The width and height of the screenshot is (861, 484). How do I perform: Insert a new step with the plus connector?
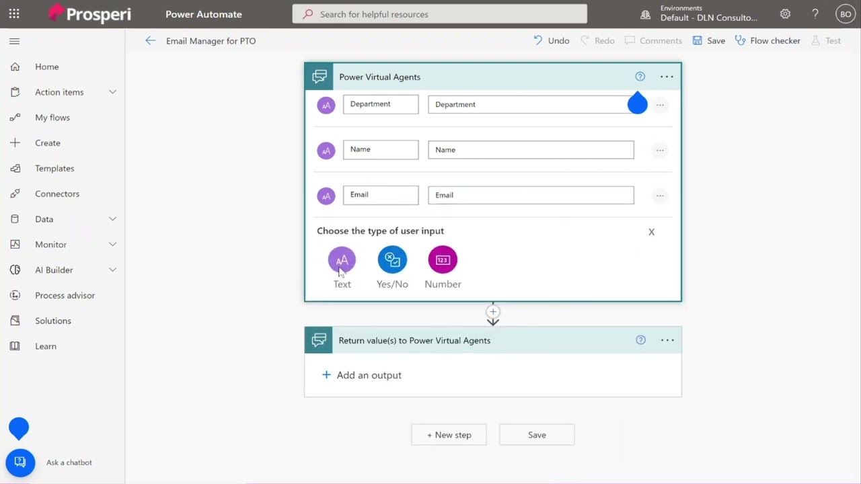click(x=493, y=312)
